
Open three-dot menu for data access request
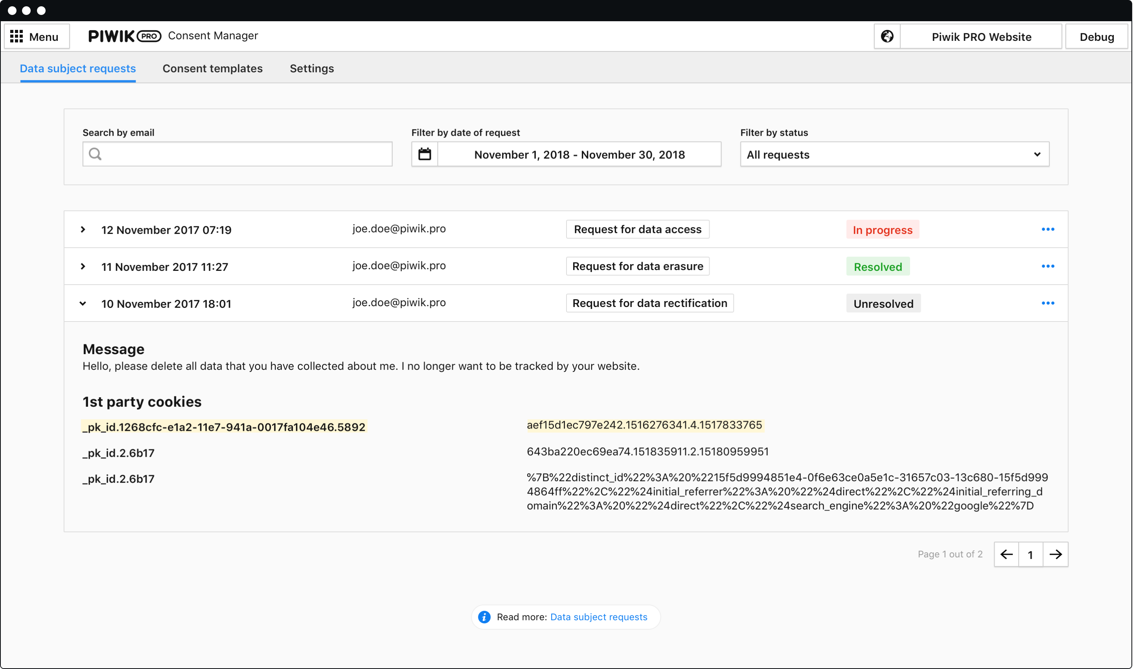point(1047,230)
